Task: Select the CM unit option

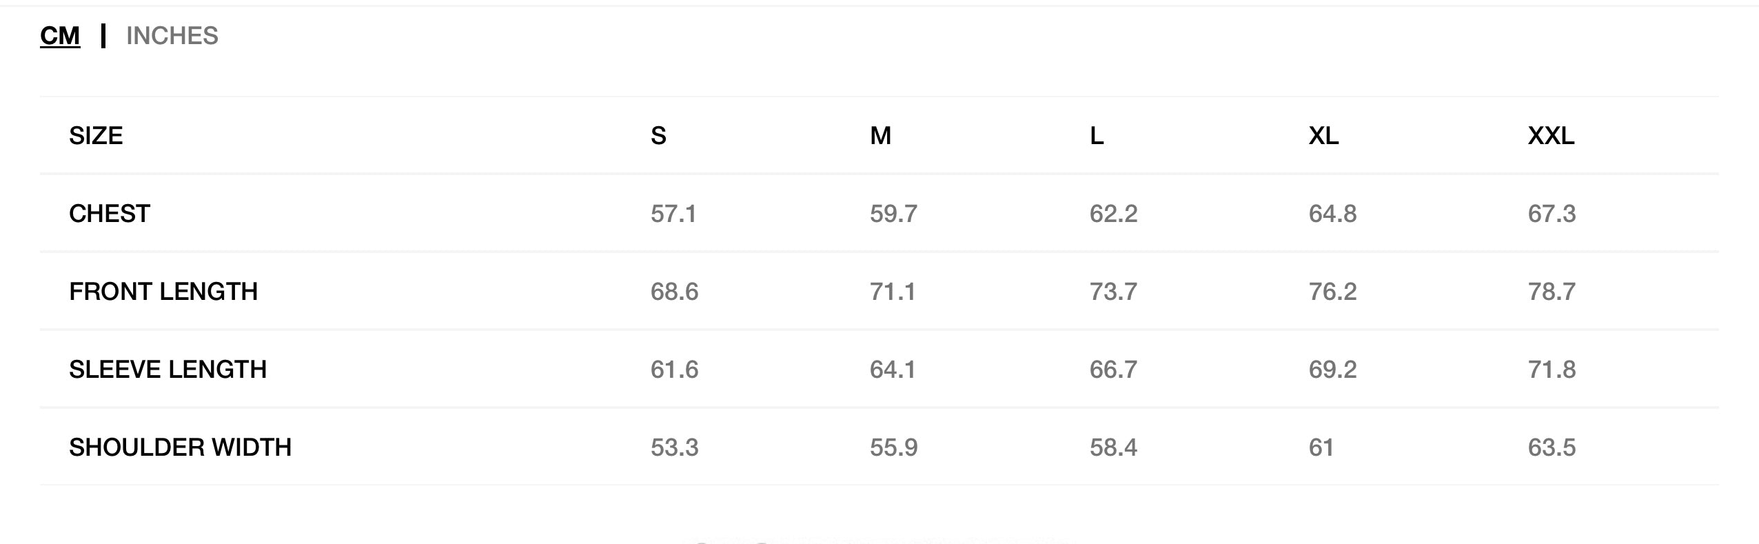Action: (x=60, y=36)
